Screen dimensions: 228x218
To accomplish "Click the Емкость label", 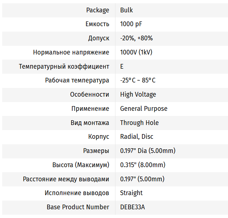I will (x=97, y=24).
